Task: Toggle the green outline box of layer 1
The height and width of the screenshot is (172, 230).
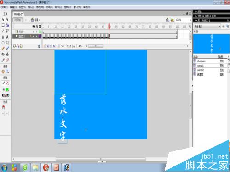Action: click(40, 32)
